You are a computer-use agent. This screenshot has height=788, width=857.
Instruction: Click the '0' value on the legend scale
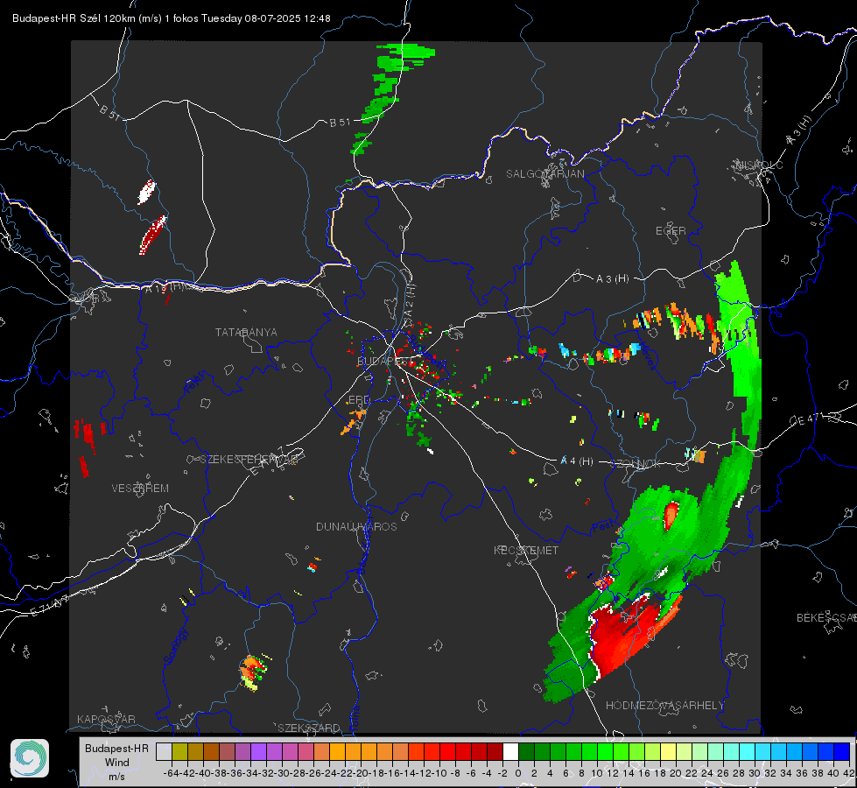[x=518, y=773]
